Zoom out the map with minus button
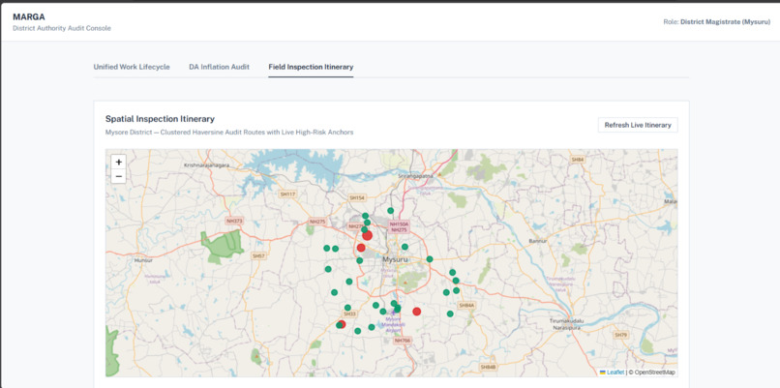 pyautogui.click(x=118, y=176)
